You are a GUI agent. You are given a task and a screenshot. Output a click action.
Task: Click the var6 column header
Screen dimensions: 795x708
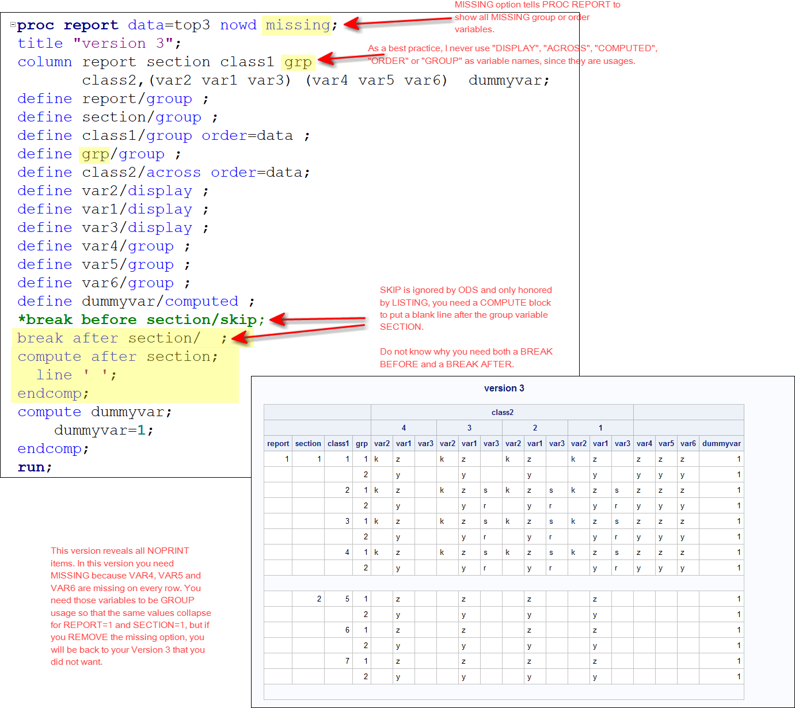(x=688, y=443)
